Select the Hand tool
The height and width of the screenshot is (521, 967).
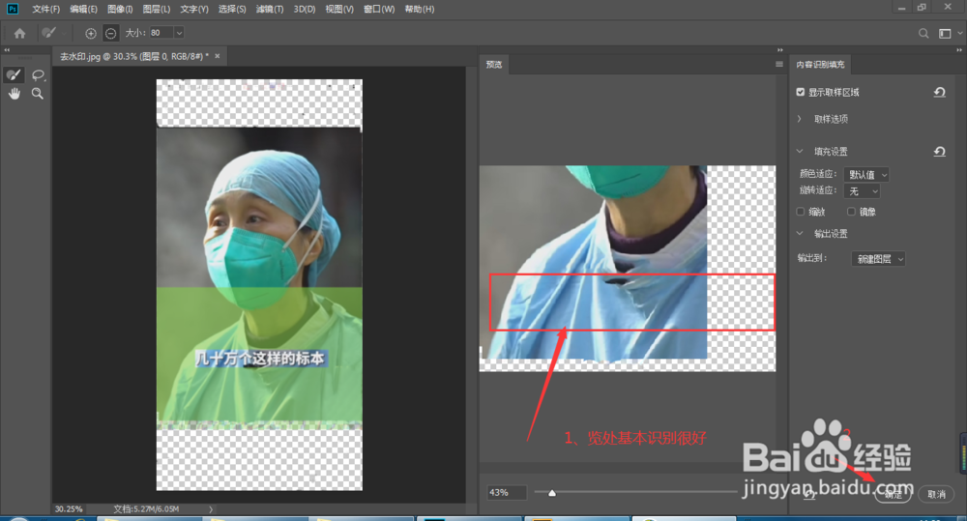click(14, 94)
